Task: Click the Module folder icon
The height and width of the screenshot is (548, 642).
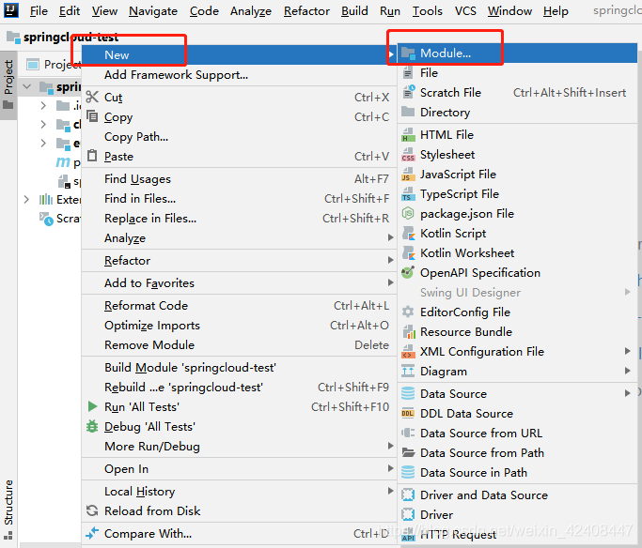Action: coord(408,53)
